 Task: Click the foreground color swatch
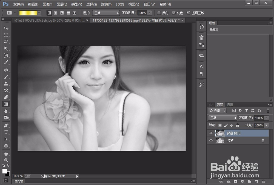(x=5, y=171)
